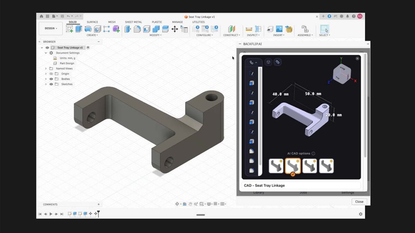
Task: Open the ASSEMBLE dropdown menu
Action: [305, 35]
